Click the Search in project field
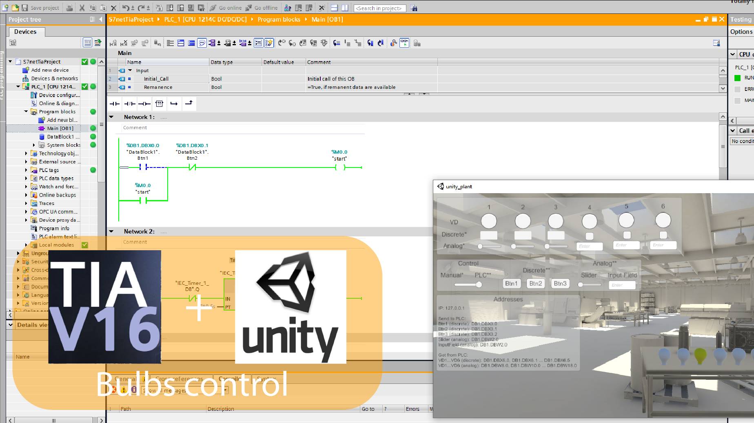Viewport: 754px width, 423px height. (380, 8)
